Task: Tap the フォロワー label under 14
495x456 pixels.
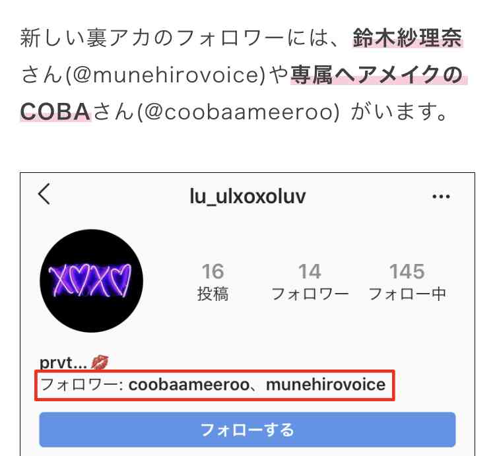Action: pos(310,294)
